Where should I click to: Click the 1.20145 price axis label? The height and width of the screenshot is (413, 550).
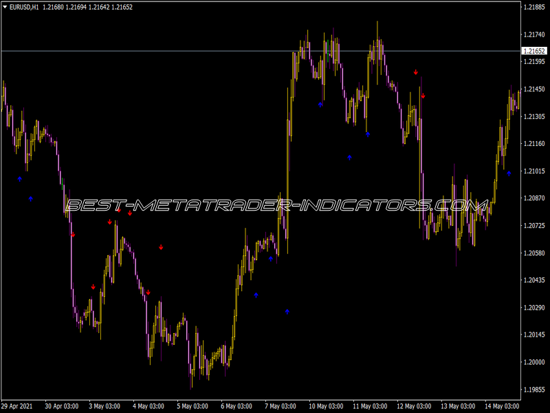[x=534, y=335]
